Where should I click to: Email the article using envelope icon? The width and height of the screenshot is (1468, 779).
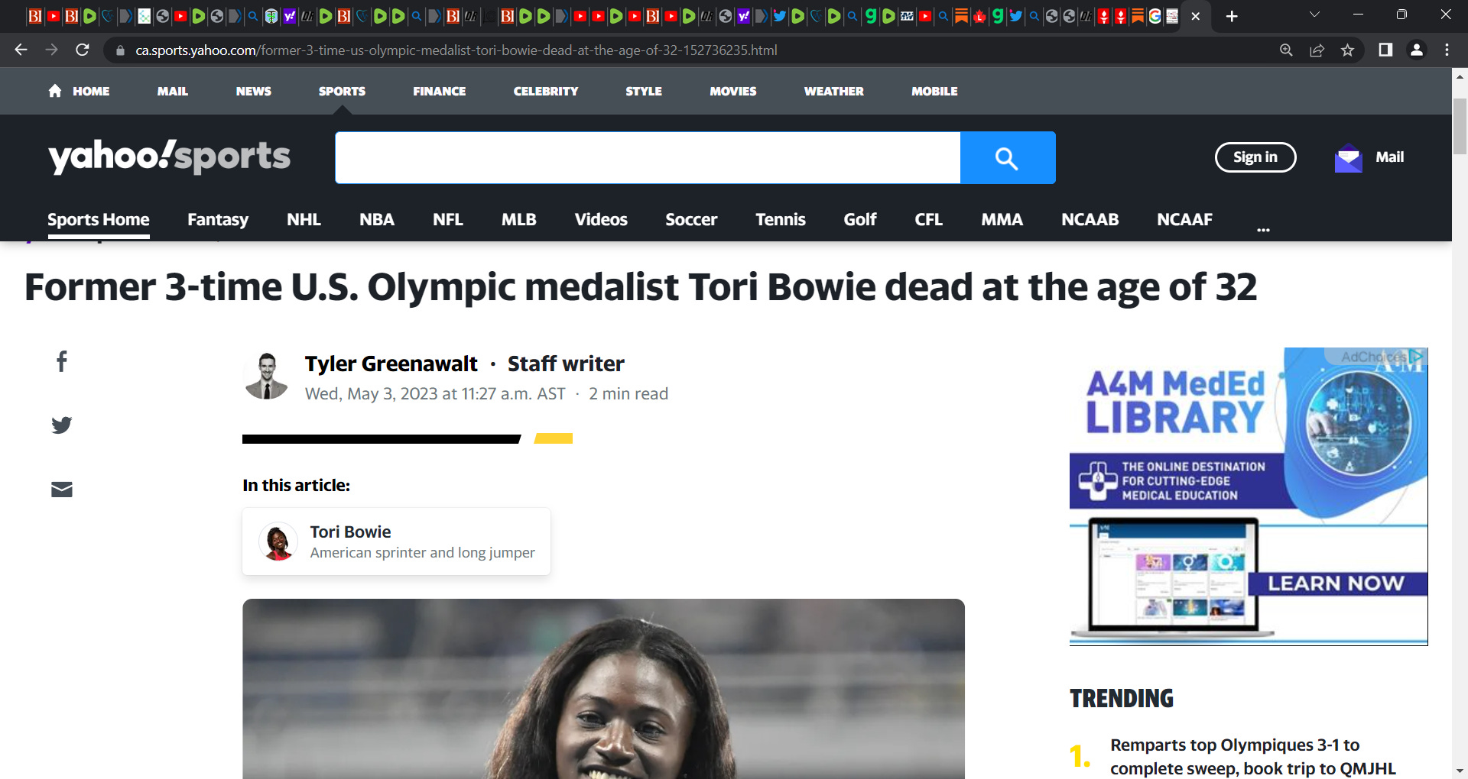[62, 490]
